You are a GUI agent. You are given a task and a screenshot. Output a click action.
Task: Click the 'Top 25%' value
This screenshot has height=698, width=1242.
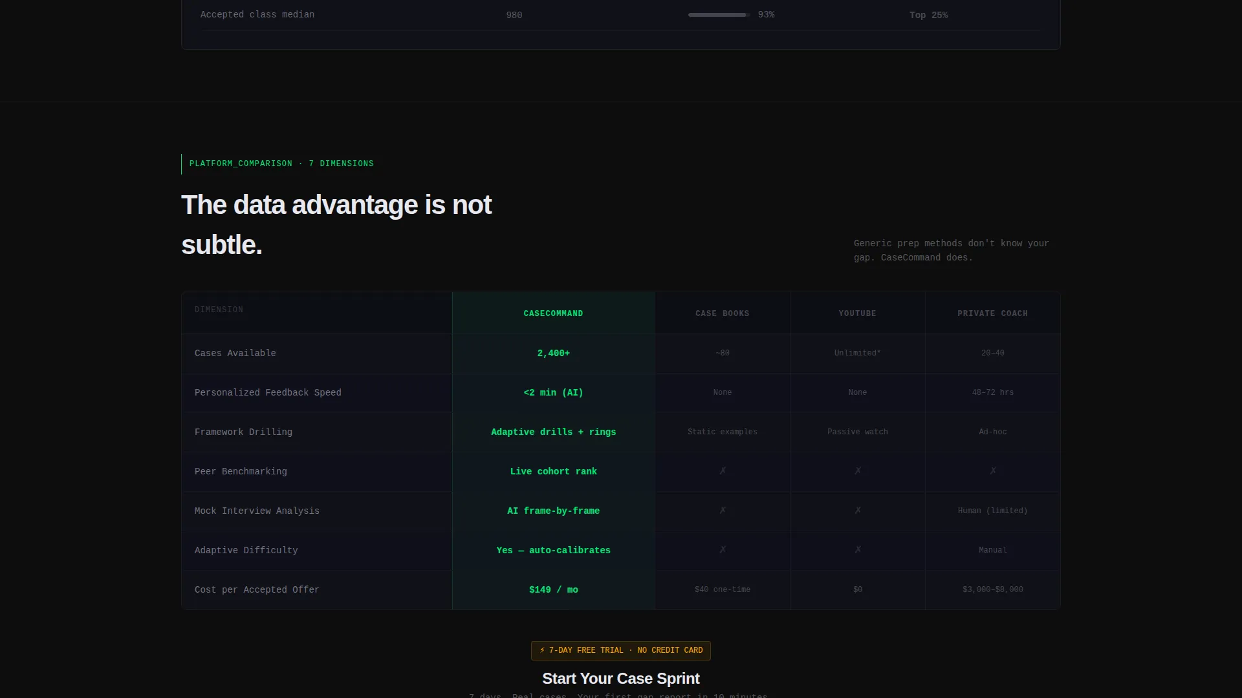929,15
